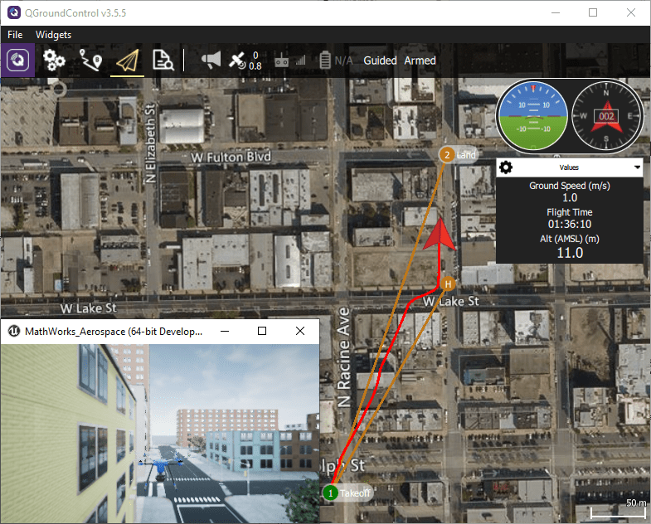The height and width of the screenshot is (524, 651).
Task: Expand the Values dropdown arrow
Action: point(637,167)
